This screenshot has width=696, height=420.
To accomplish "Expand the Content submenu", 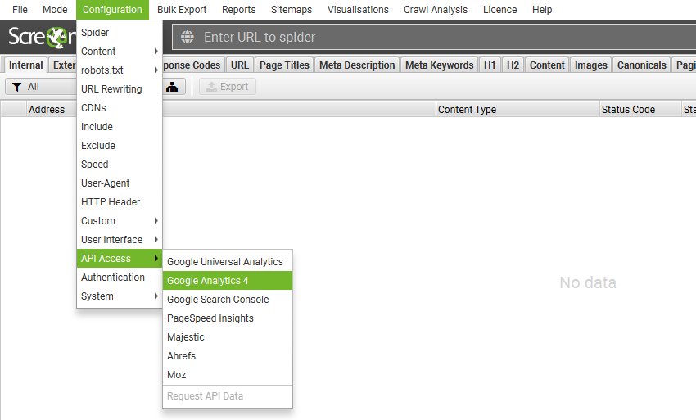I will point(120,52).
